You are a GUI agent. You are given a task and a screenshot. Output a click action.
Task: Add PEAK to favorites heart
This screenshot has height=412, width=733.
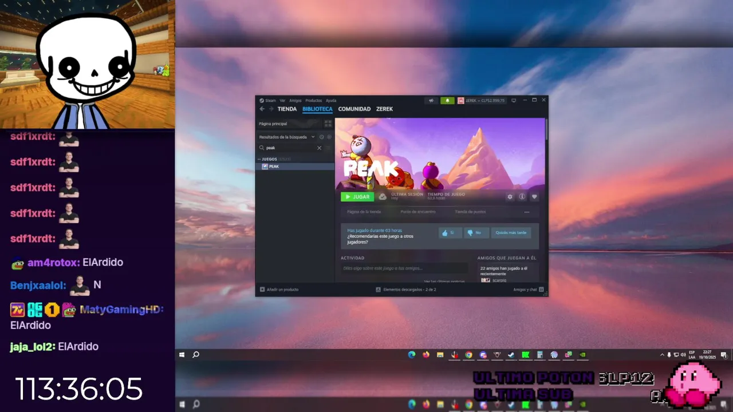click(x=534, y=197)
